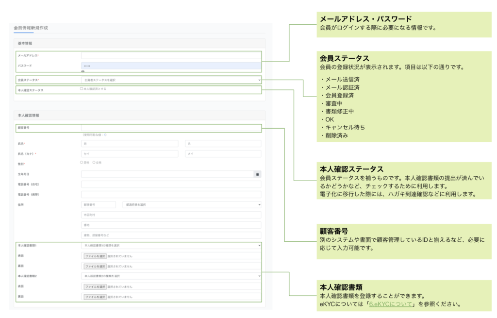Click the 電話番号（携帯） input field
This screenshot has height=318, width=497.
[171, 194]
